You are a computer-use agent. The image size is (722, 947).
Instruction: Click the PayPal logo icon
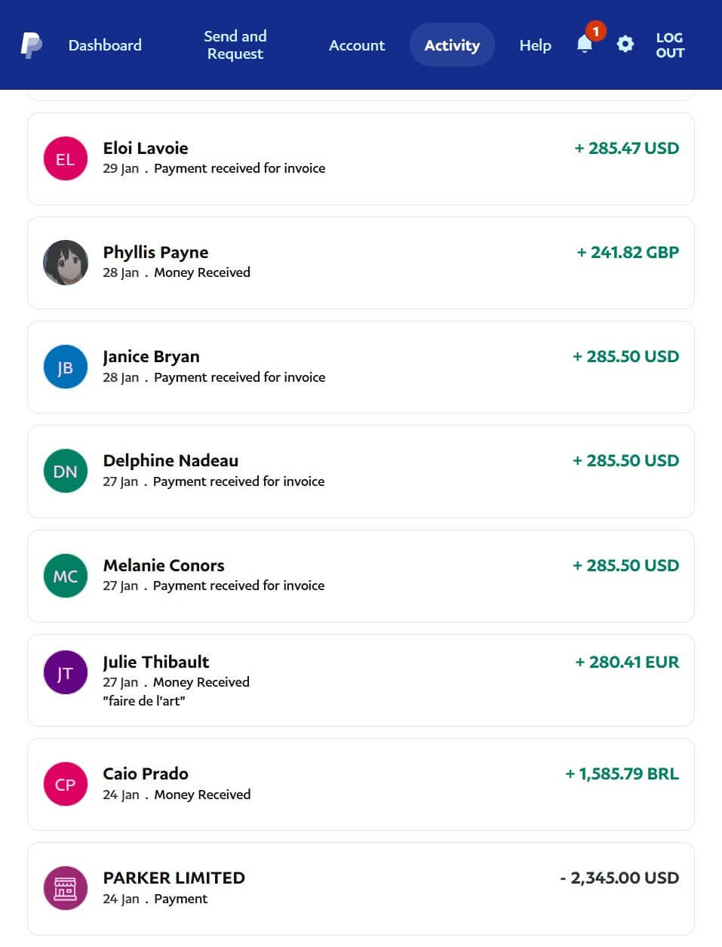[x=31, y=45]
